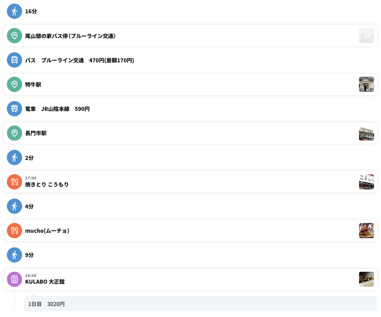Click the location pin icon for 長門市駅
This screenshot has height=317, width=381.
click(14, 133)
